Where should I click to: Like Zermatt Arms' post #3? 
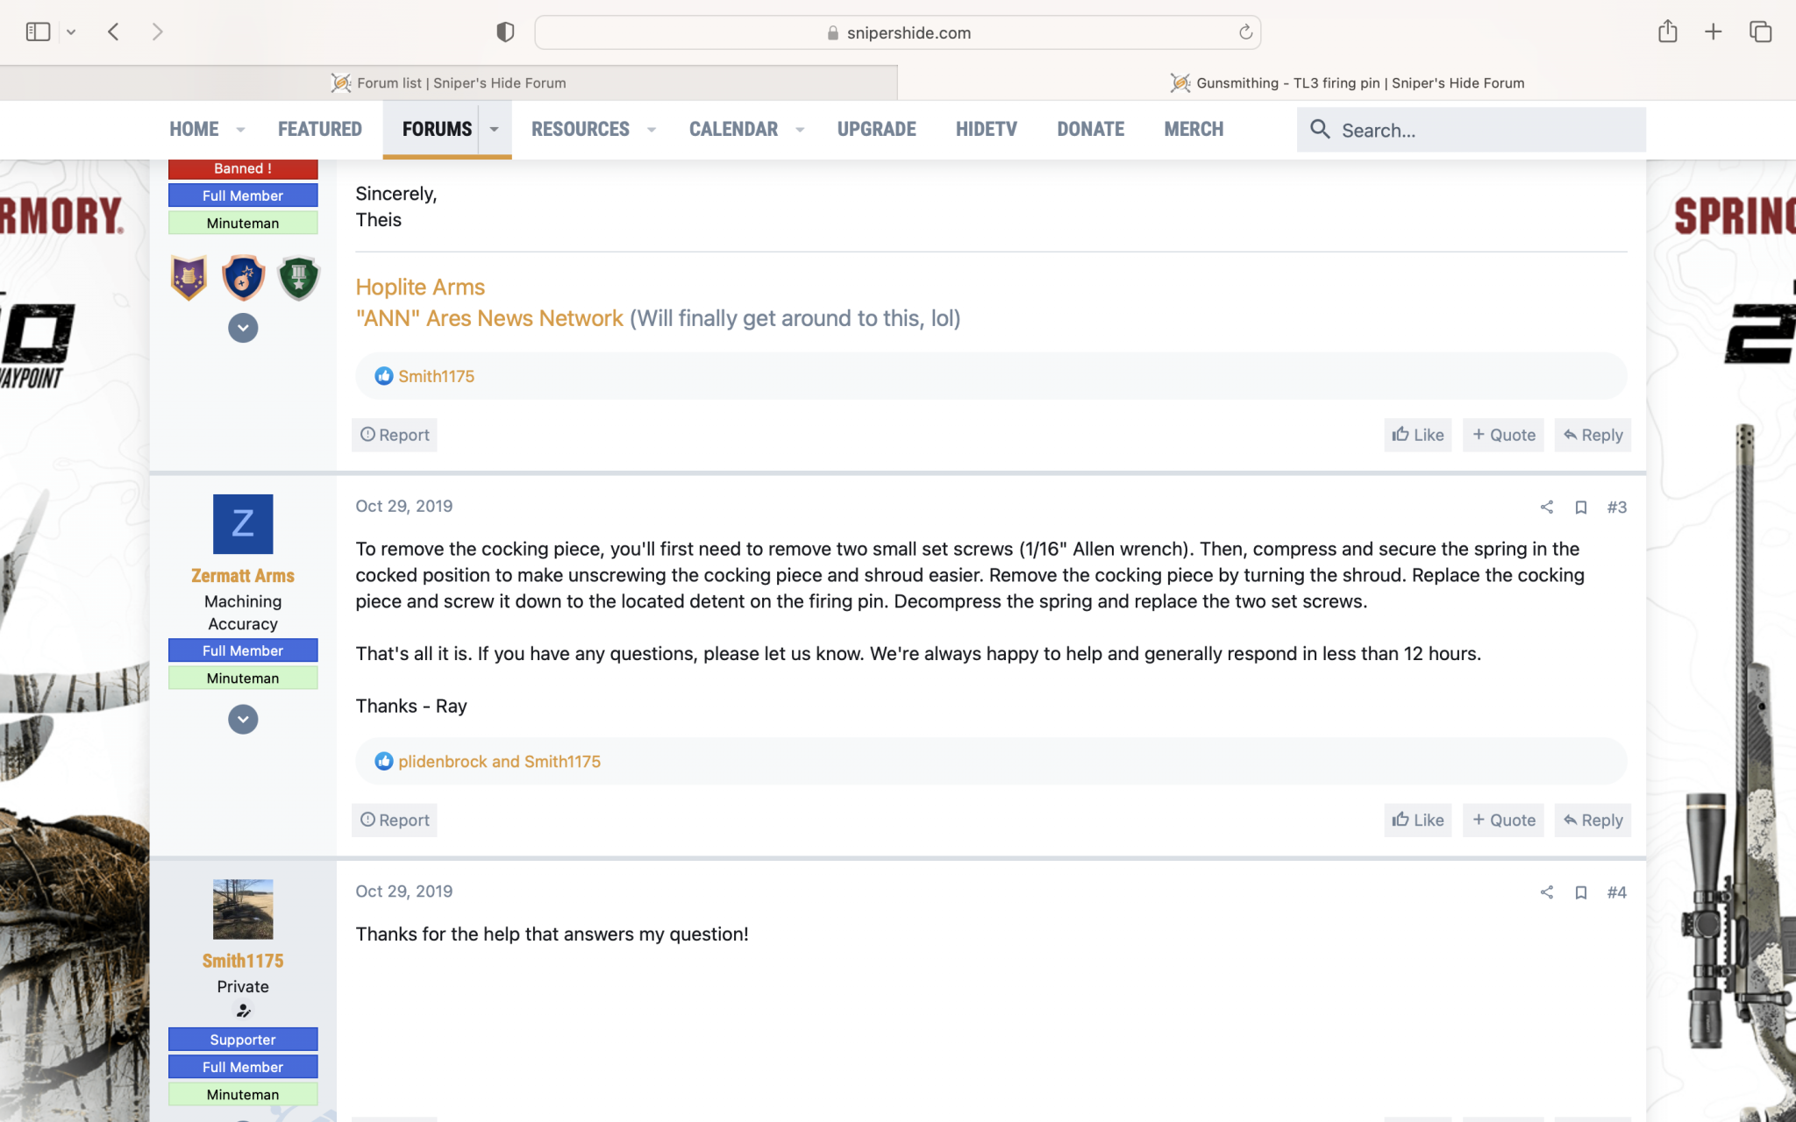[1417, 820]
